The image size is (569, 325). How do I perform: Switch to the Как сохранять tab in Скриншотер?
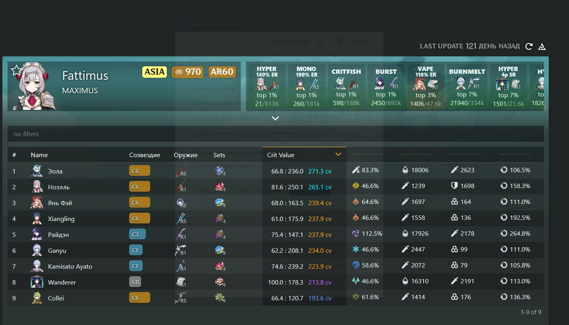pyautogui.click(x=238, y=60)
